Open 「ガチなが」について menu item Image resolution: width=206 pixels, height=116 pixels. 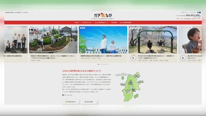click(x=87, y=22)
